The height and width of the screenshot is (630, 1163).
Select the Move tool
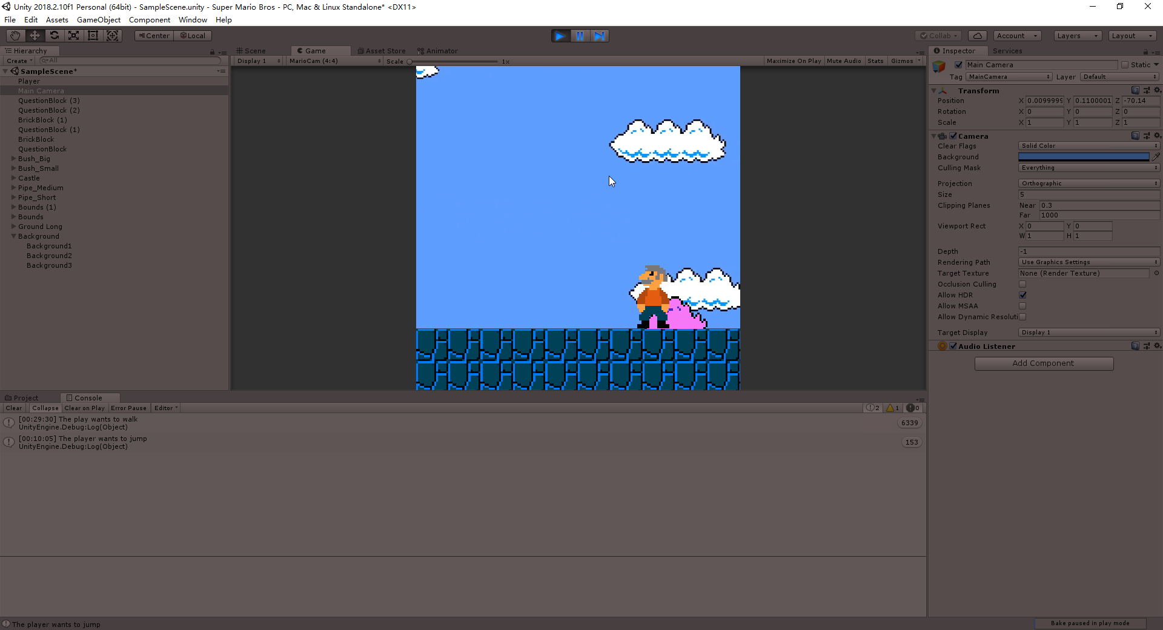pyautogui.click(x=35, y=36)
